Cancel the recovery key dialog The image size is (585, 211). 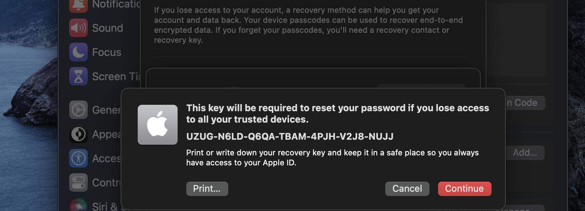(407, 189)
